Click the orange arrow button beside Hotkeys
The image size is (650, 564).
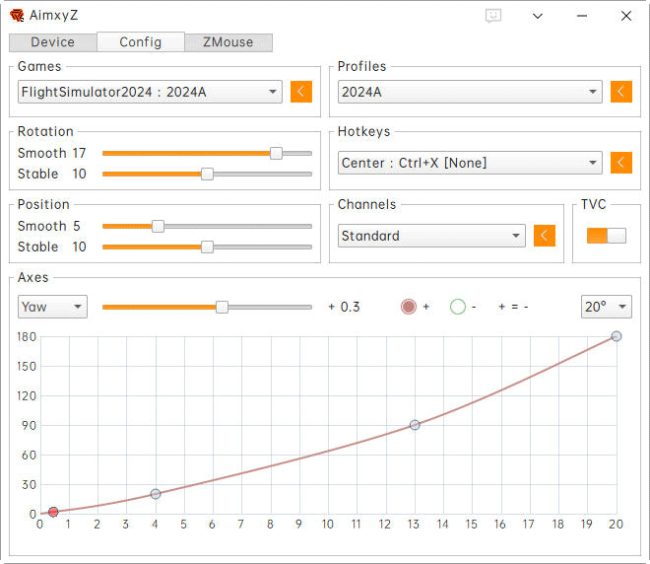620,163
